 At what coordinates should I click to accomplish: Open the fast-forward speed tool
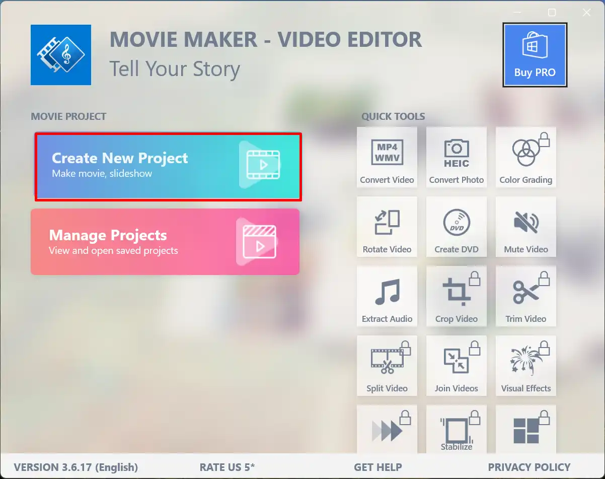pyautogui.click(x=387, y=429)
